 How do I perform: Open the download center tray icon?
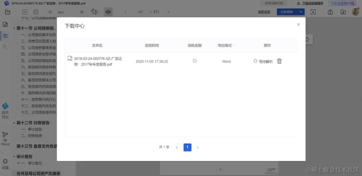[330, 12]
